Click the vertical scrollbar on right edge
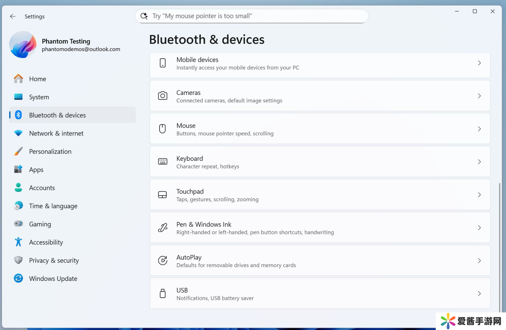This screenshot has height=330, width=506. pos(499,246)
